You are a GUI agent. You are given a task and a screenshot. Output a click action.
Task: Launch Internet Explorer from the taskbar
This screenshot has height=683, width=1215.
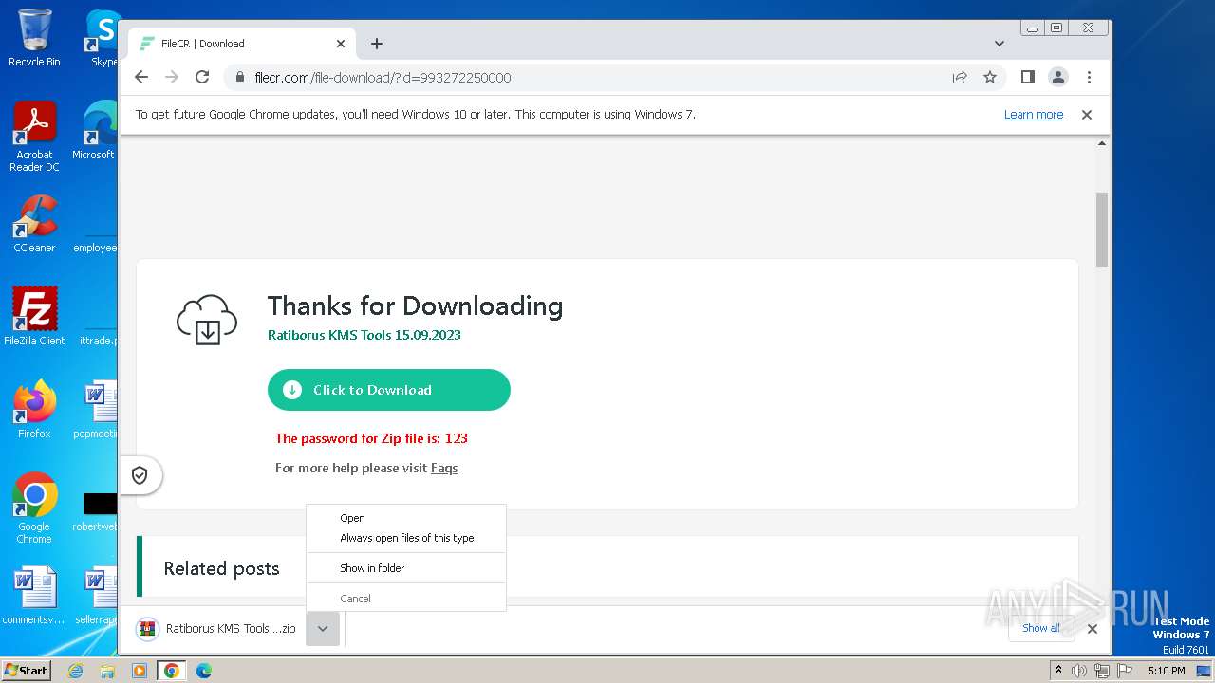click(x=76, y=671)
